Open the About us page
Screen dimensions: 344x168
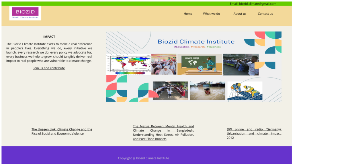click(x=240, y=13)
